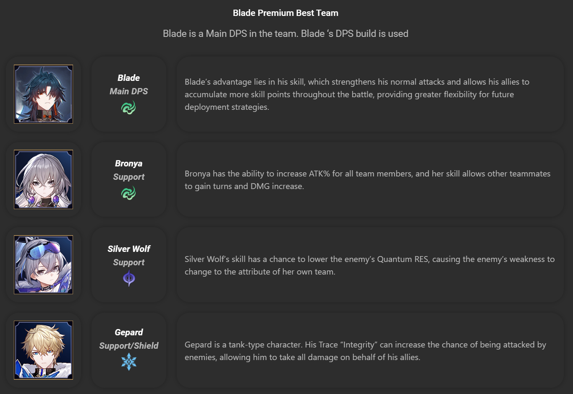Viewport: 573px width, 394px height.
Task: Click Silver Wolf's Quantum RES description
Action: 370,265
